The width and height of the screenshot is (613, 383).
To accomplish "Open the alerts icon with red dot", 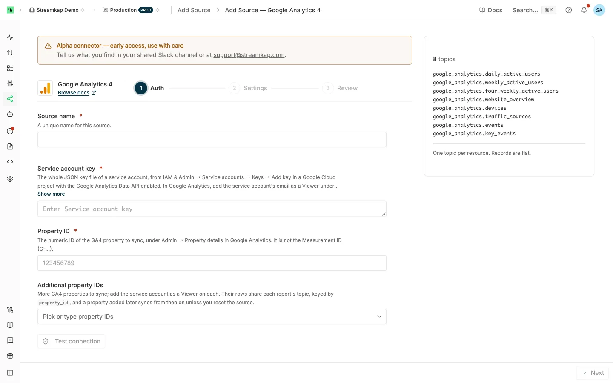I will (10, 131).
